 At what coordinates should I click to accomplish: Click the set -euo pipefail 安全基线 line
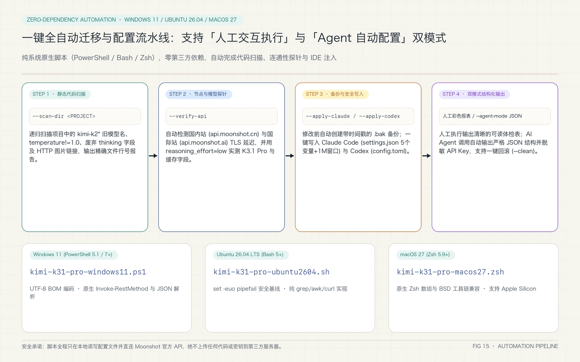coord(280,289)
